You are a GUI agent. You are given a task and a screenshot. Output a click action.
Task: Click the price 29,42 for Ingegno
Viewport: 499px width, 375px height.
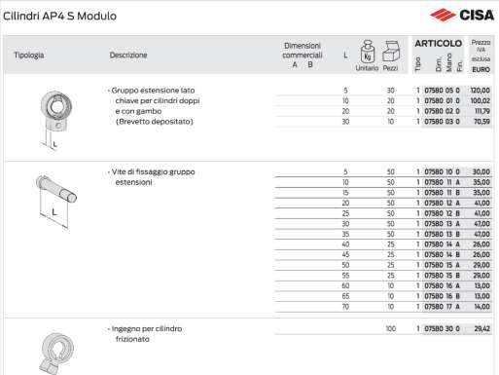tap(482, 329)
